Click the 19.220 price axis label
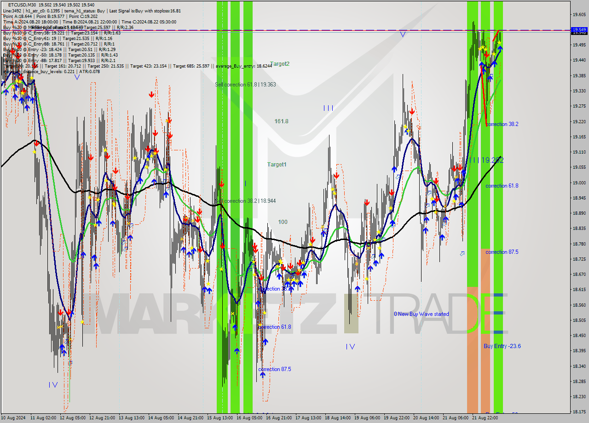 (x=579, y=121)
